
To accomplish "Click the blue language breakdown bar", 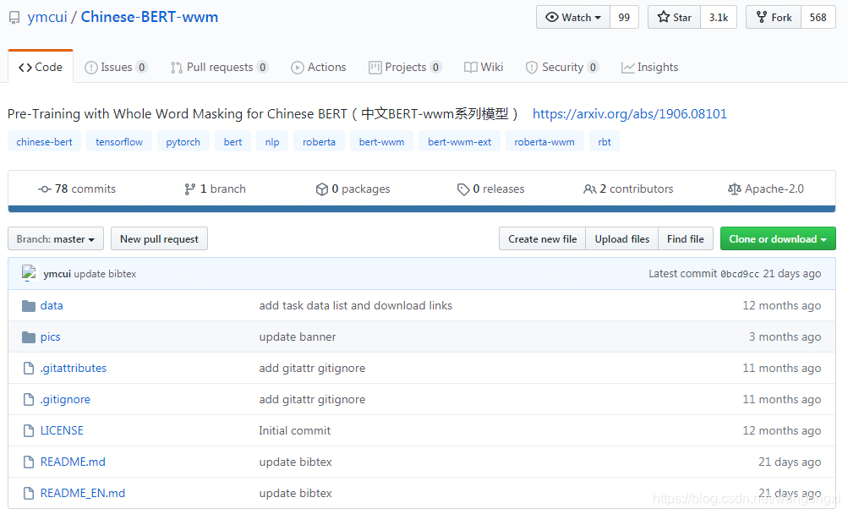I will [422, 209].
